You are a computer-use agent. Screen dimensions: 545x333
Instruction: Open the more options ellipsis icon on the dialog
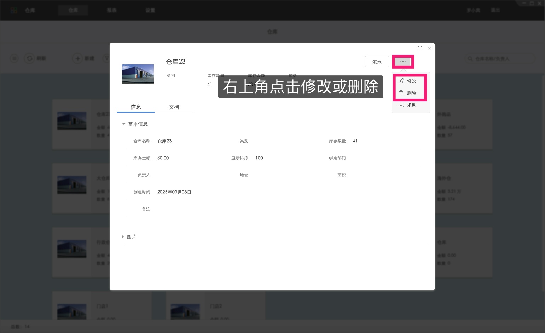click(403, 62)
